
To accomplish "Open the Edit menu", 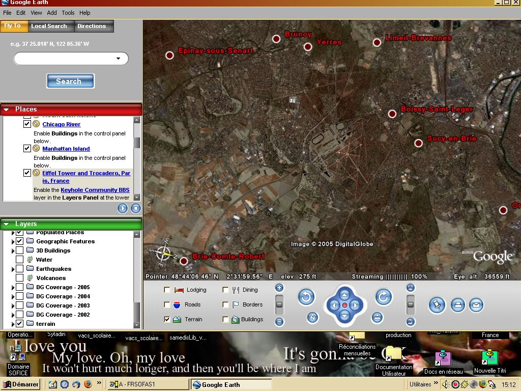I will pos(20,13).
